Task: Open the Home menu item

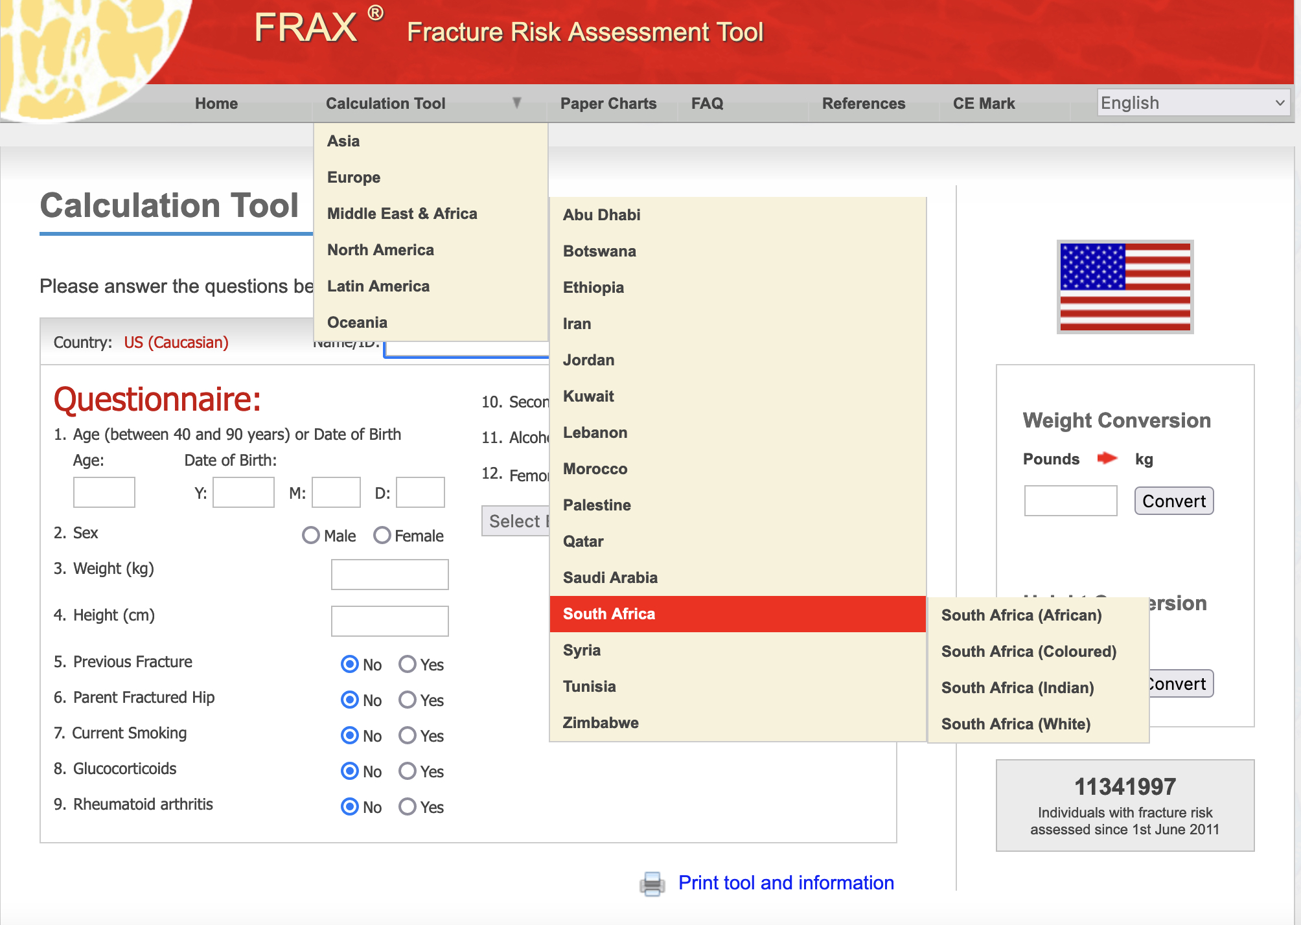Action: 216,104
